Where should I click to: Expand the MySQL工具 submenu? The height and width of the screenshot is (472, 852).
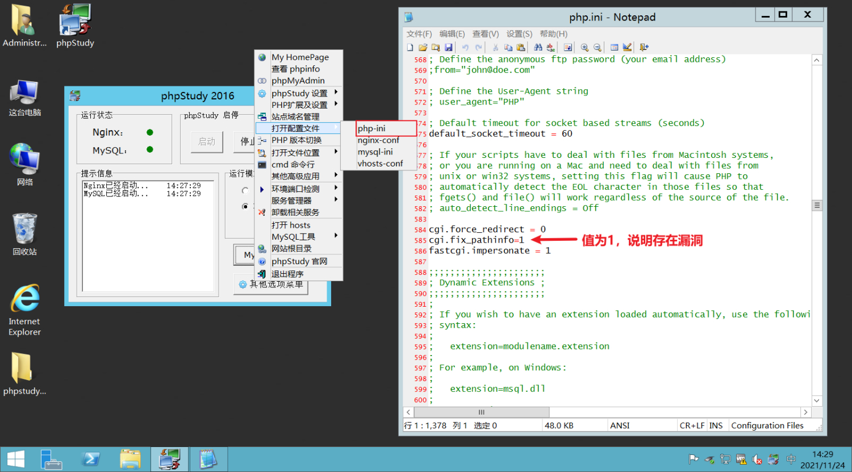[299, 237]
